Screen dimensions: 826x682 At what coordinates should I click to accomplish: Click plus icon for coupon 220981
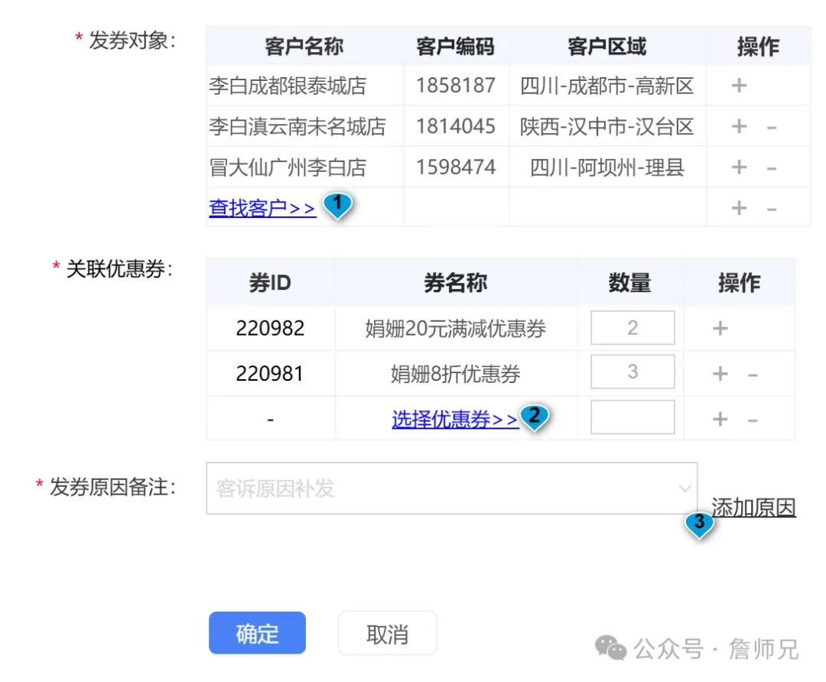point(719,372)
